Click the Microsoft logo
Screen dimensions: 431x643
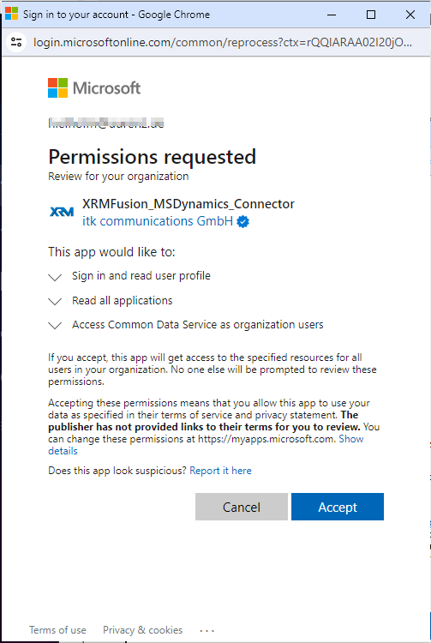(94, 87)
